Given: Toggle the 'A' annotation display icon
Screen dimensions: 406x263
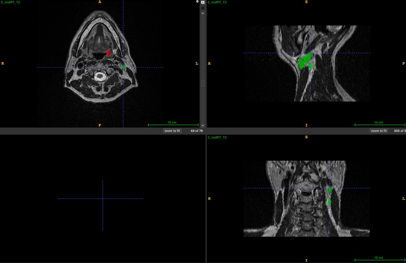Looking at the screenshot, I should click(203, 2).
